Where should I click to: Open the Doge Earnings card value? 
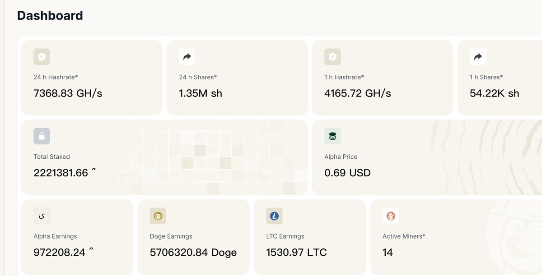[x=193, y=253]
